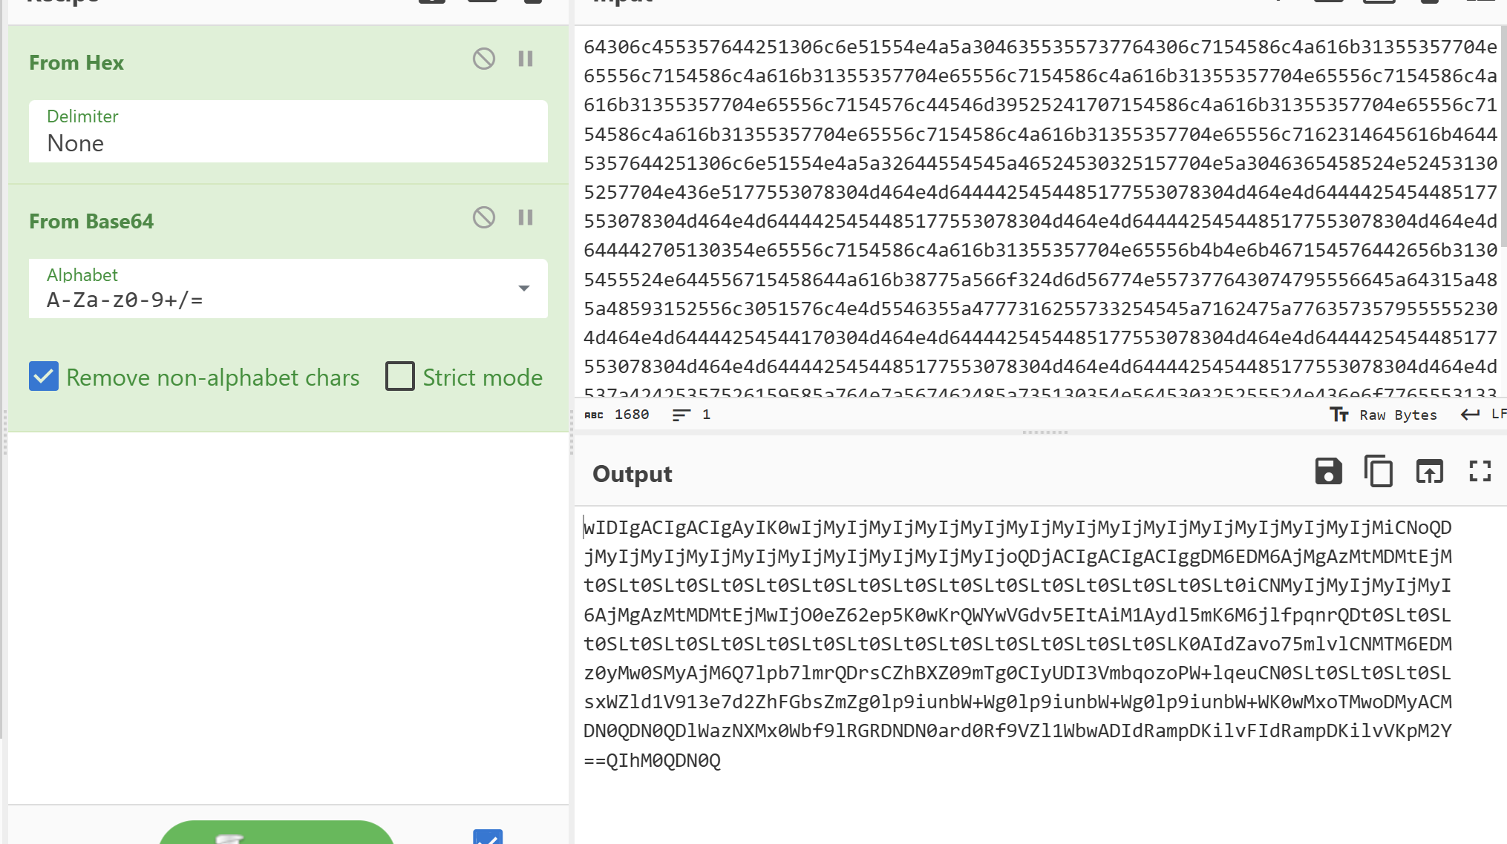The height and width of the screenshot is (844, 1507).
Task: Click the From Base64 operation title
Action: 91,221
